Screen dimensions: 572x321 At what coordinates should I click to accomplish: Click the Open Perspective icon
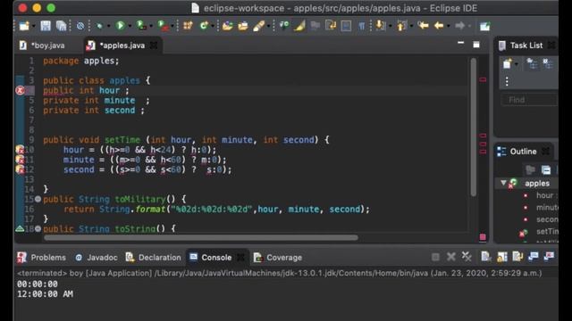[x=484, y=26]
